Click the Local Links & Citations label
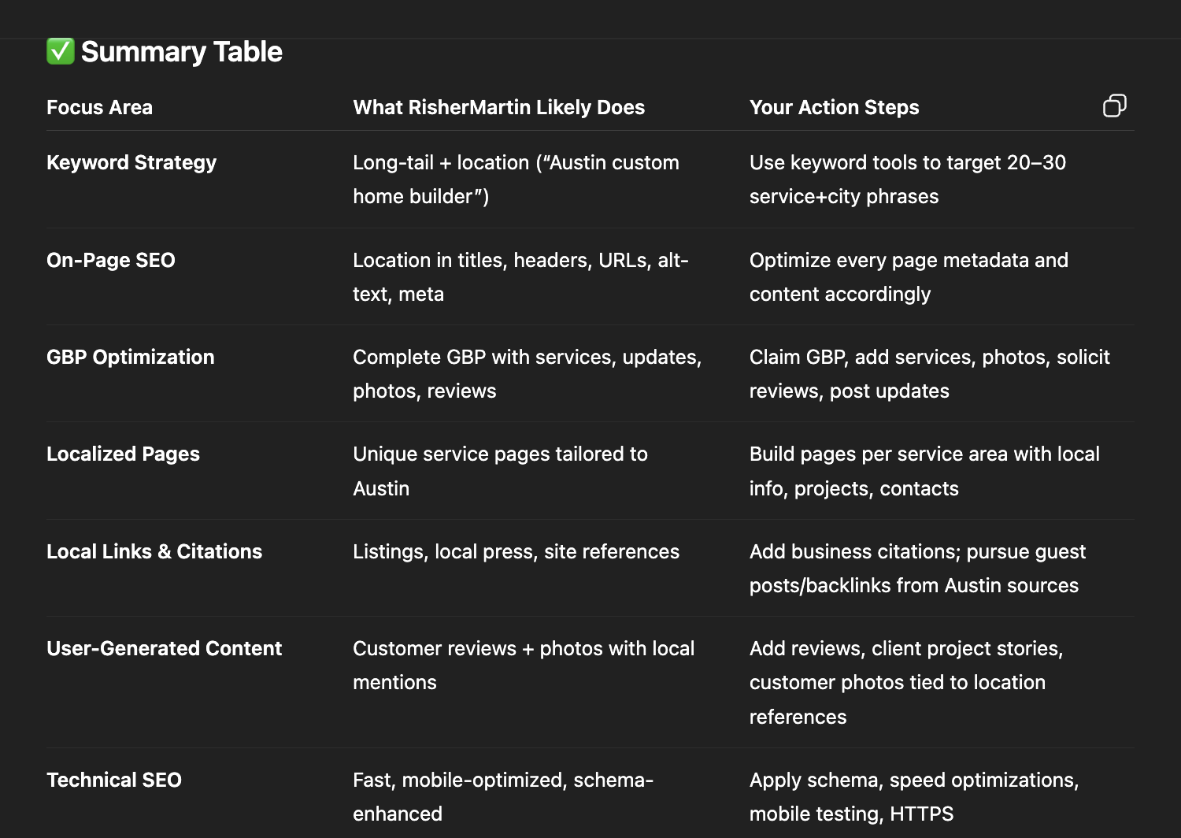 154,551
